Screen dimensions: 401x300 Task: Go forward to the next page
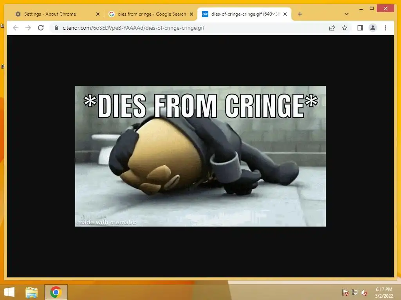click(x=28, y=28)
